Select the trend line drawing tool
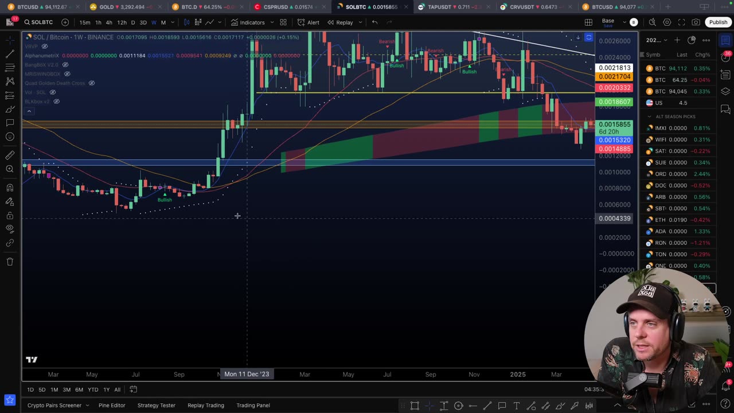This screenshot has width=734, height=413. pos(10,54)
